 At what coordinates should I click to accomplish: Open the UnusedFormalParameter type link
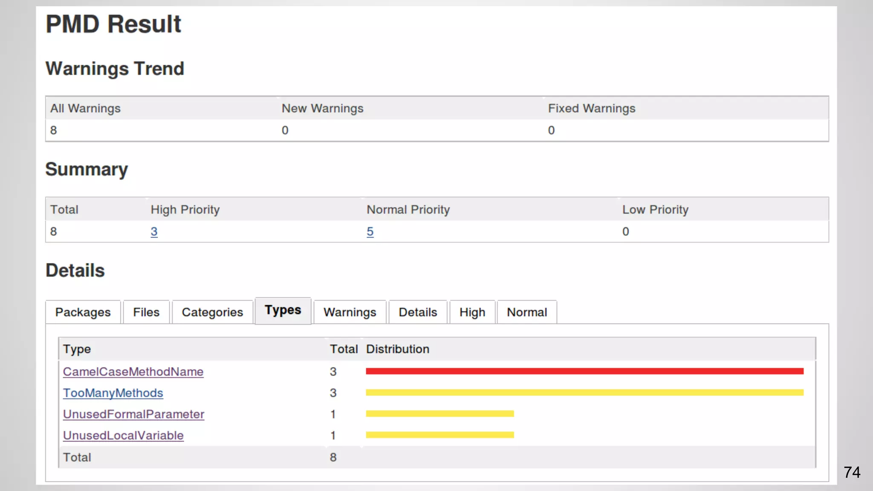pos(133,414)
